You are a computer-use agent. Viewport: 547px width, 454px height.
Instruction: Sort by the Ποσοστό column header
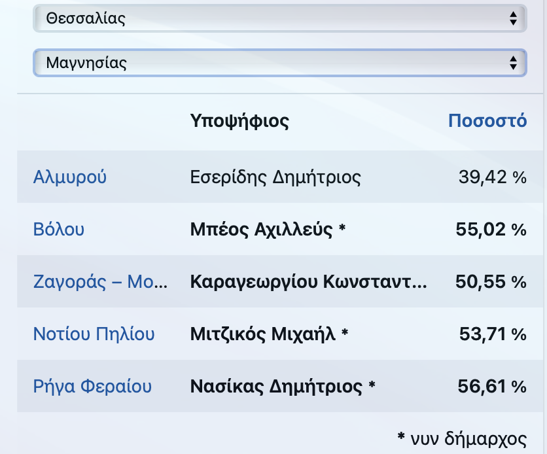pos(487,120)
